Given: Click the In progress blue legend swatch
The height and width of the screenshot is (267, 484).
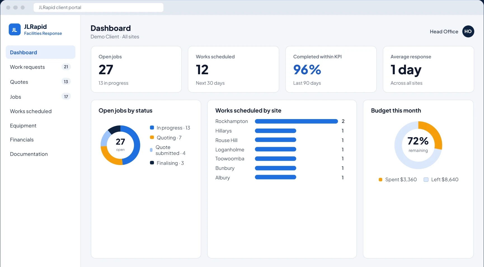Looking at the screenshot, I should [x=152, y=127].
